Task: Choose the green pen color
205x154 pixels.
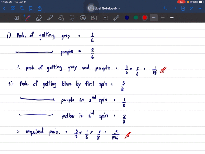Action: [136, 18]
